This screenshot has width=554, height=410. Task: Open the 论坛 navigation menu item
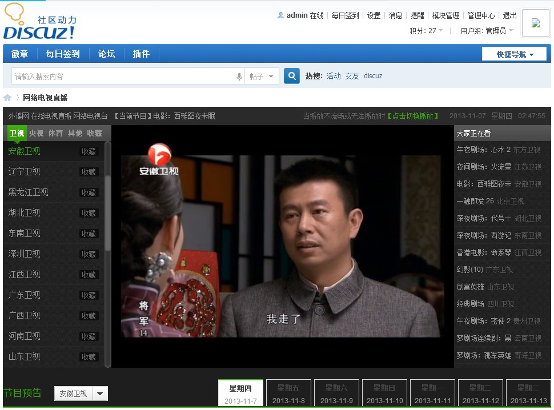tap(106, 54)
